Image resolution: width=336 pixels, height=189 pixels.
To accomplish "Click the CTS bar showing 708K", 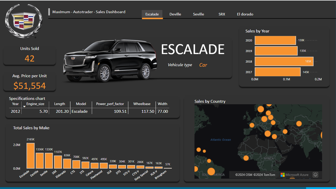I will pos(76,164).
